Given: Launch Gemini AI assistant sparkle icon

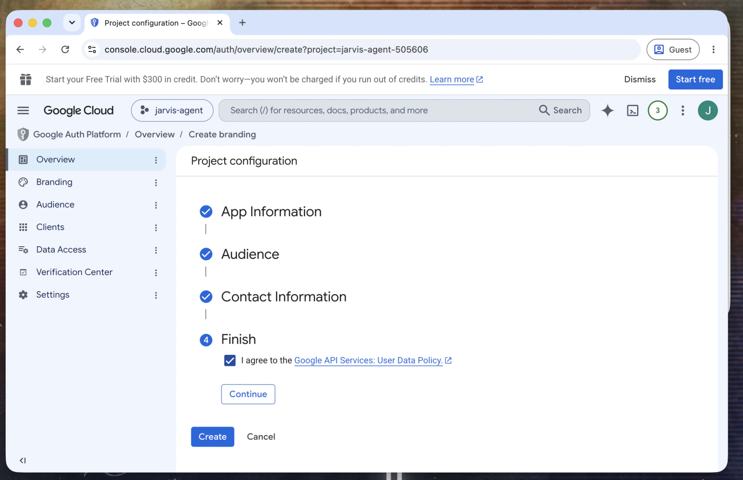Looking at the screenshot, I should tap(607, 110).
